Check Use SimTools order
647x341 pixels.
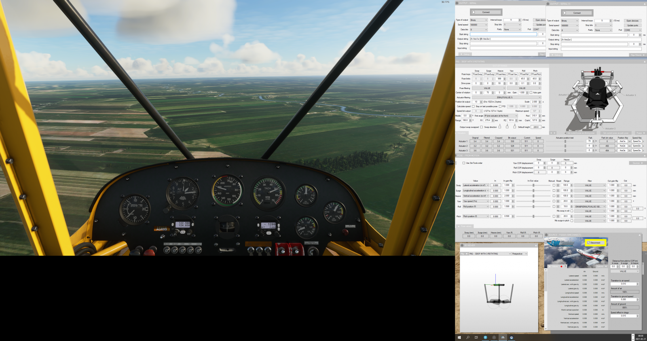tap(463, 163)
